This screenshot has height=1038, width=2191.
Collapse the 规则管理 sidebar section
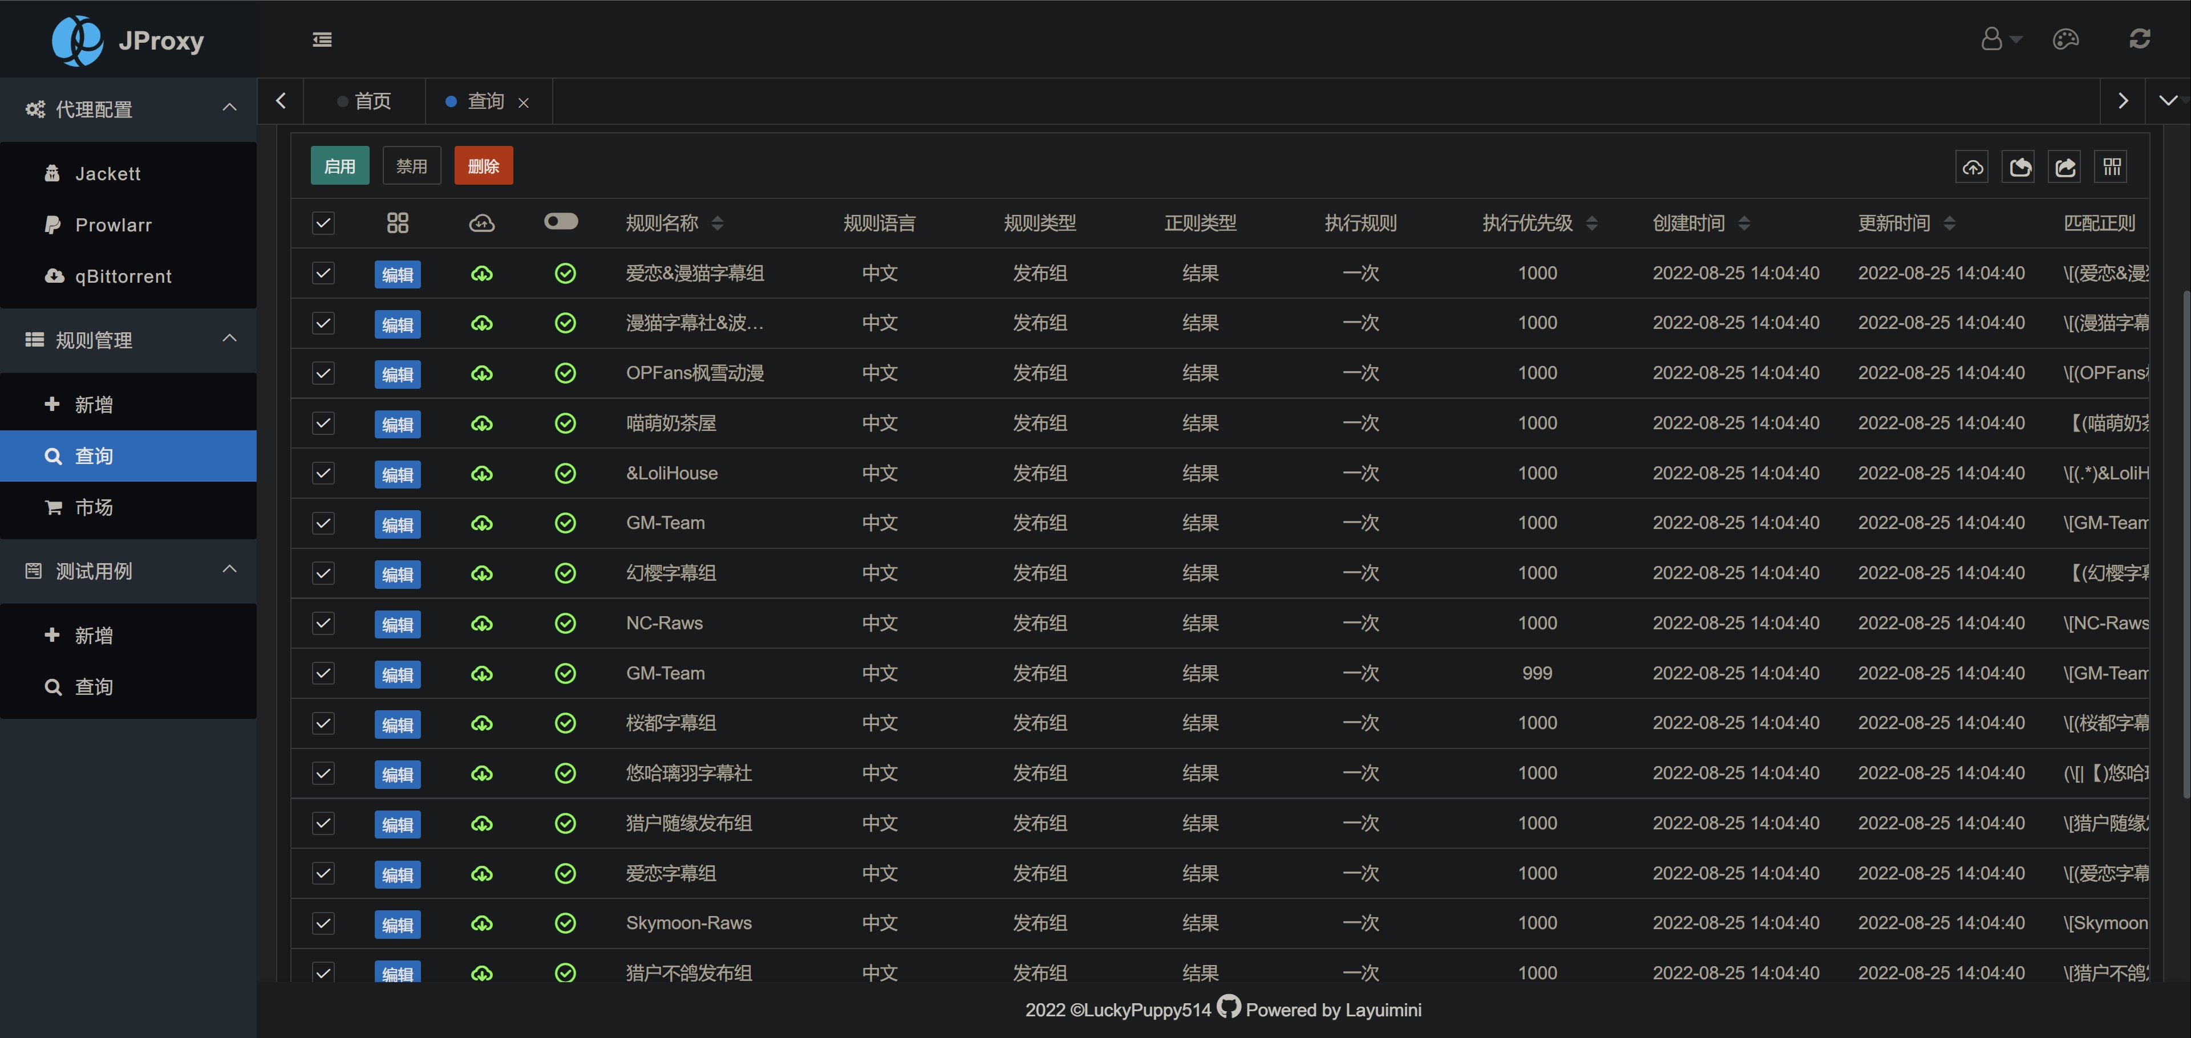229,339
